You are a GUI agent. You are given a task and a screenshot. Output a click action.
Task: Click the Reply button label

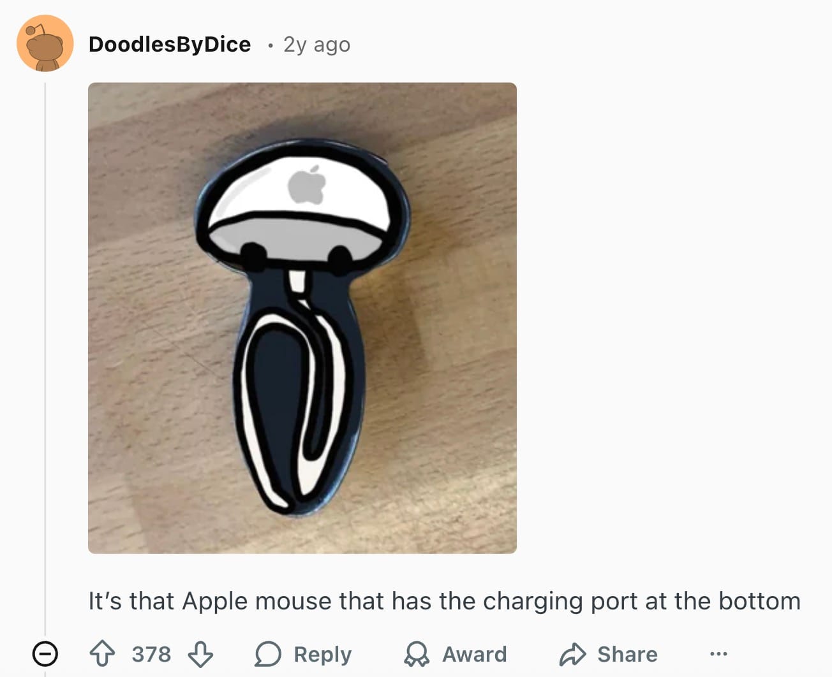coord(323,655)
